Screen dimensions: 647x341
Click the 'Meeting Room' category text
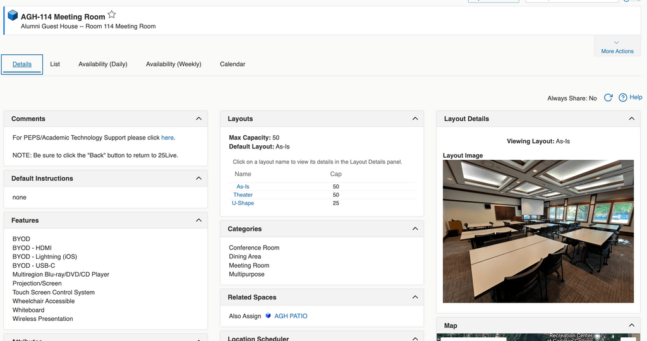249,266
